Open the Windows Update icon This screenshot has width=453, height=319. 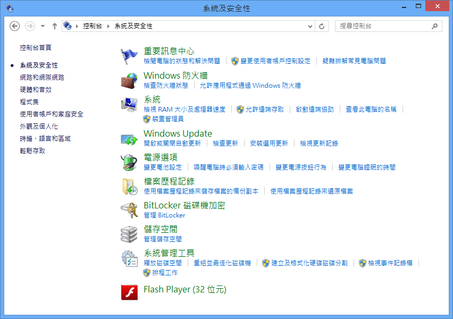[x=129, y=139]
